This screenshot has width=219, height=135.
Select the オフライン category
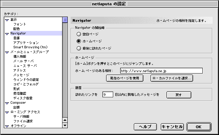point(18,126)
